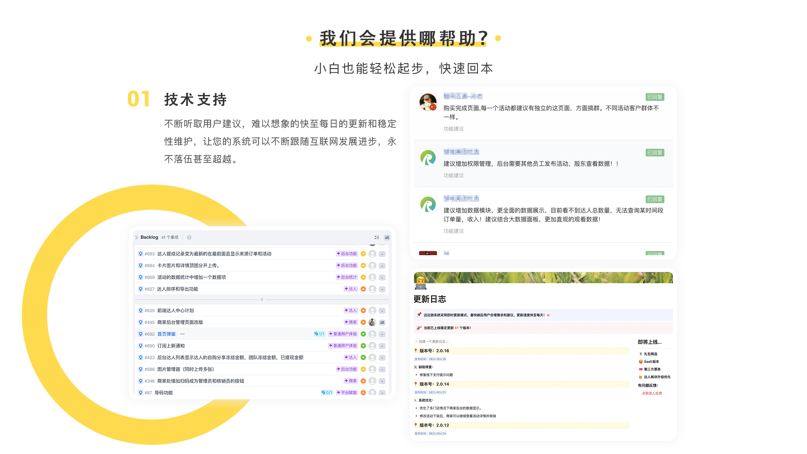The width and height of the screenshot is (807, 454).
Task: Click the lightbulb icon of issue #635
Action: tap(140, 311)
